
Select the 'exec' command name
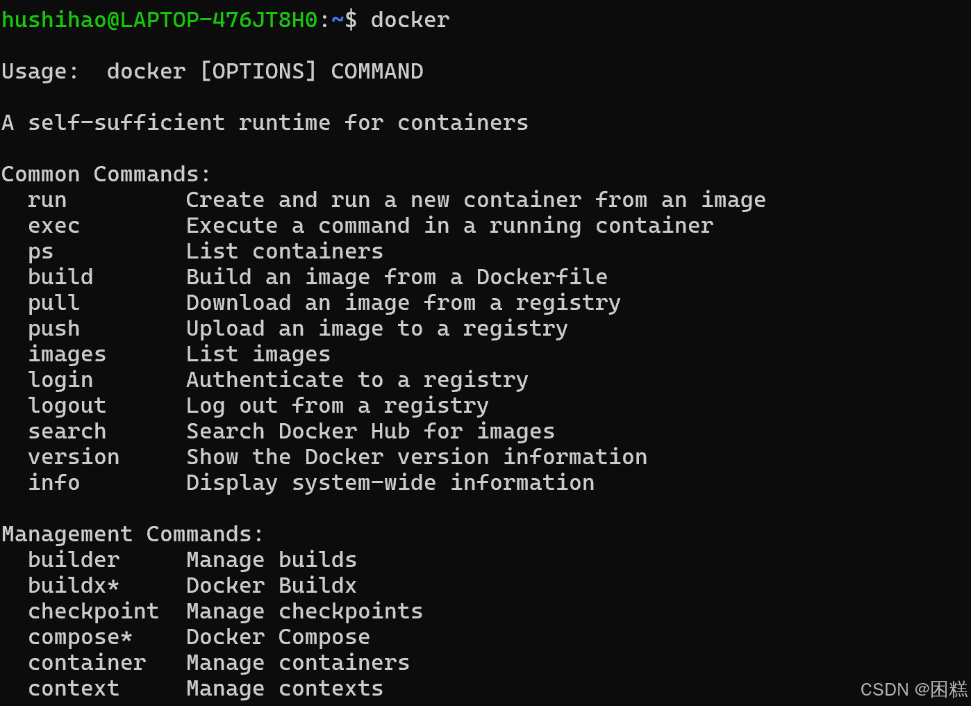click(53, 226)
